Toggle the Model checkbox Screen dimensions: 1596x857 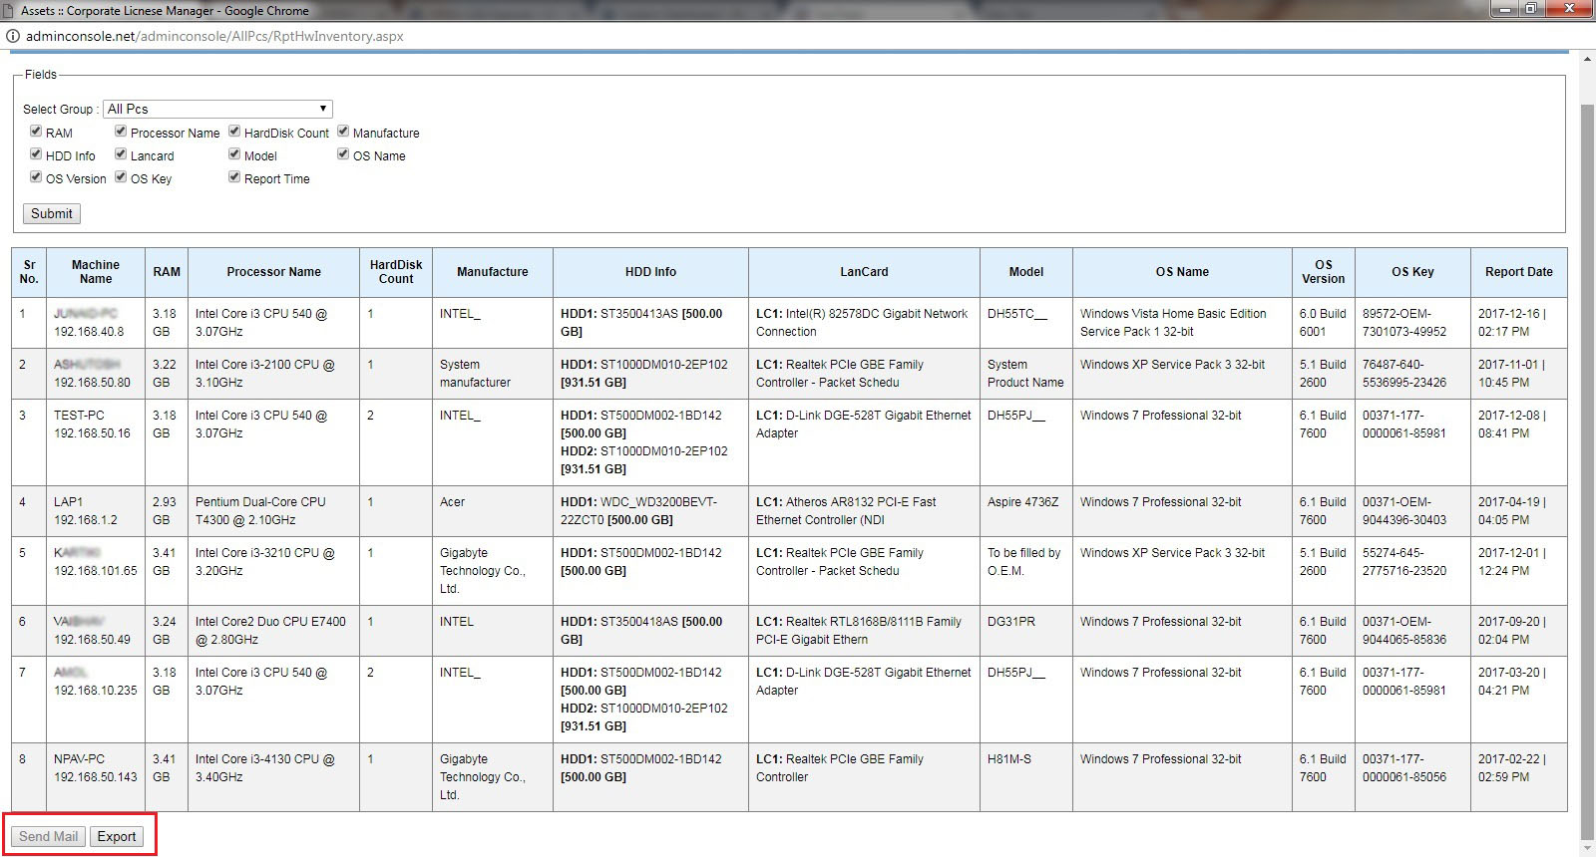tap(234, 154)
